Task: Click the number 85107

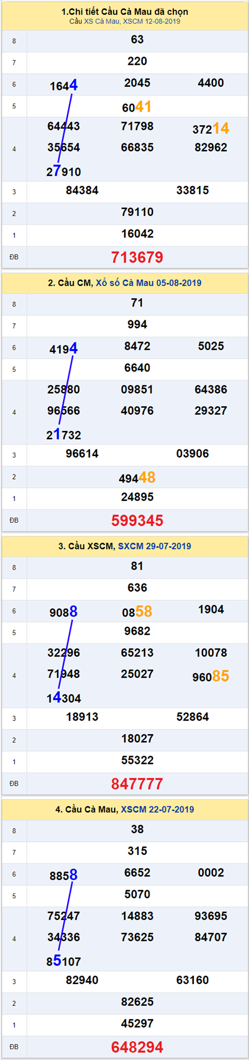Action: [64, 961]
